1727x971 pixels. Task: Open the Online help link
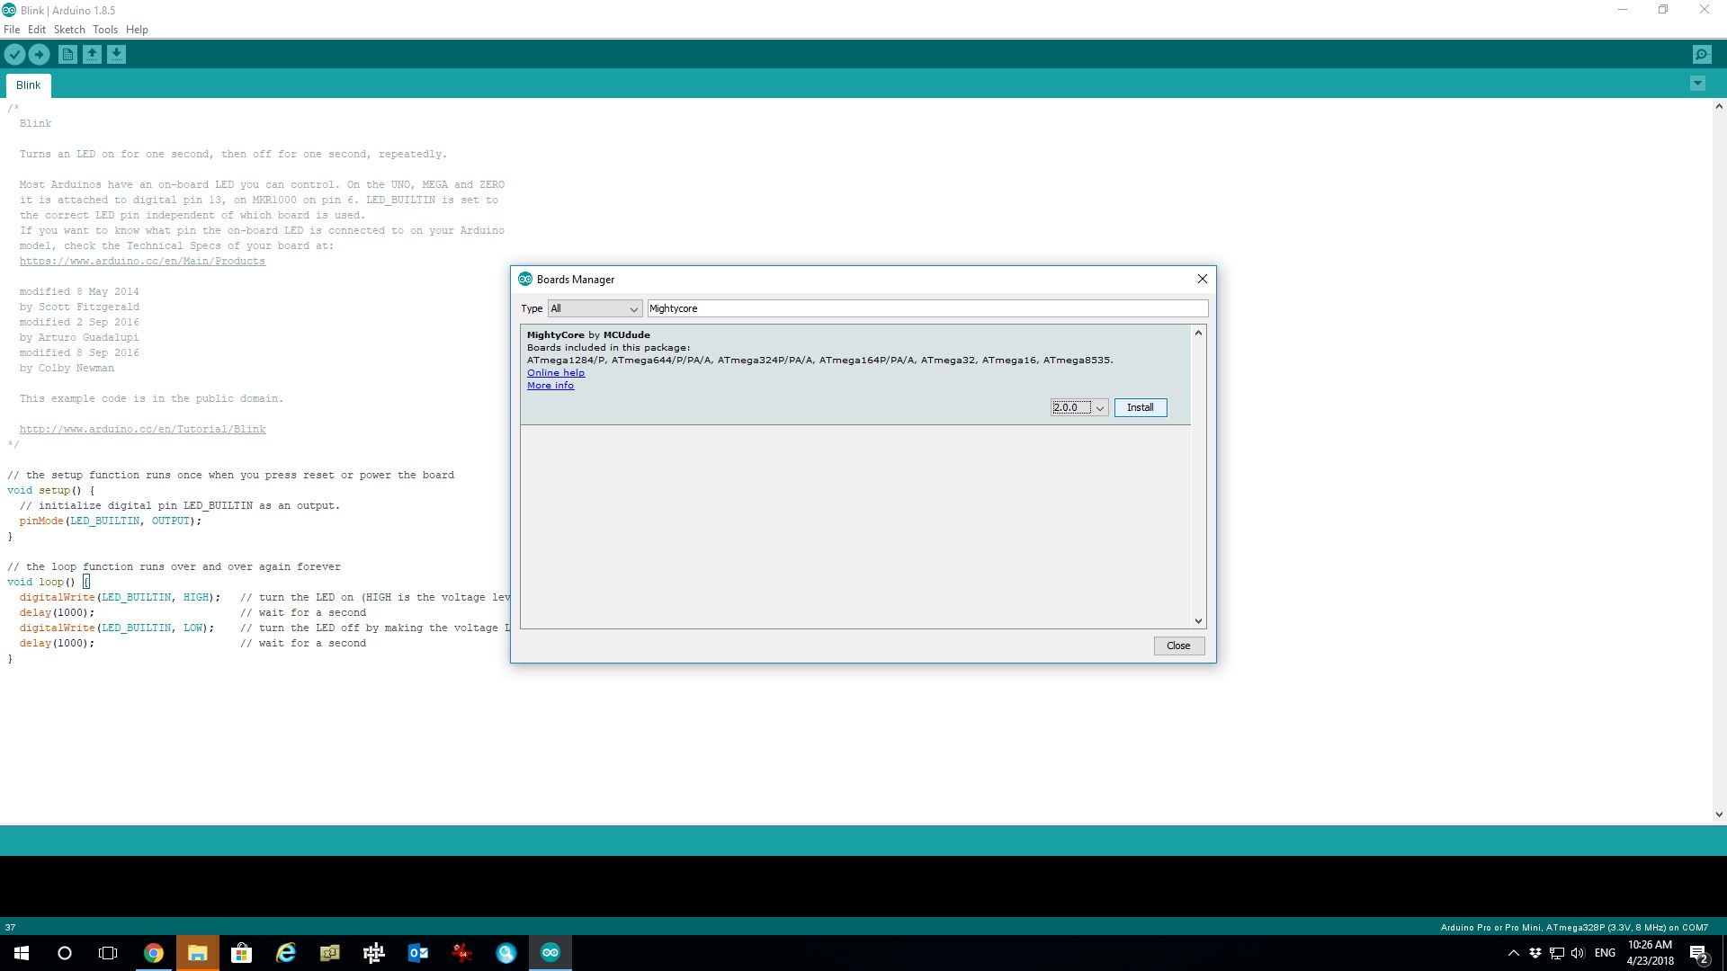(x=555, y=373)
